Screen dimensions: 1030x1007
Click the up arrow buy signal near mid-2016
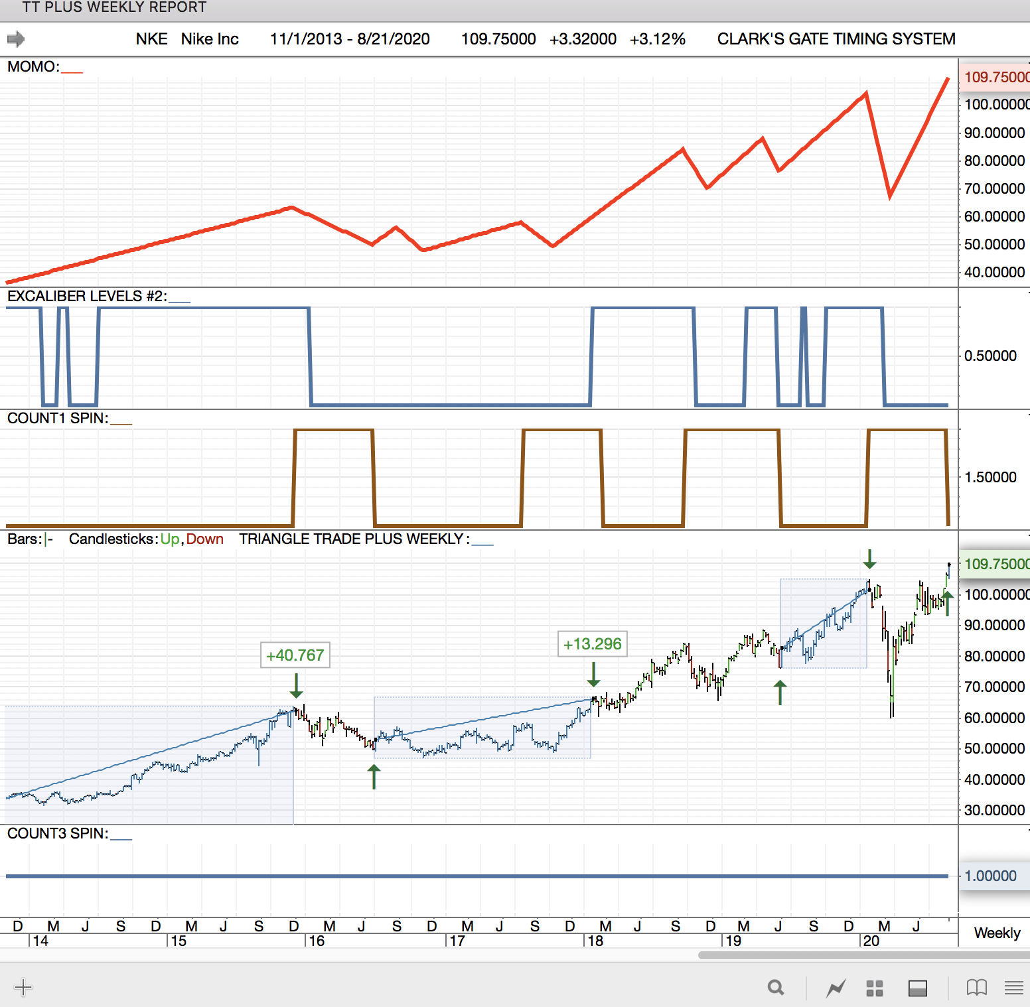374,776
